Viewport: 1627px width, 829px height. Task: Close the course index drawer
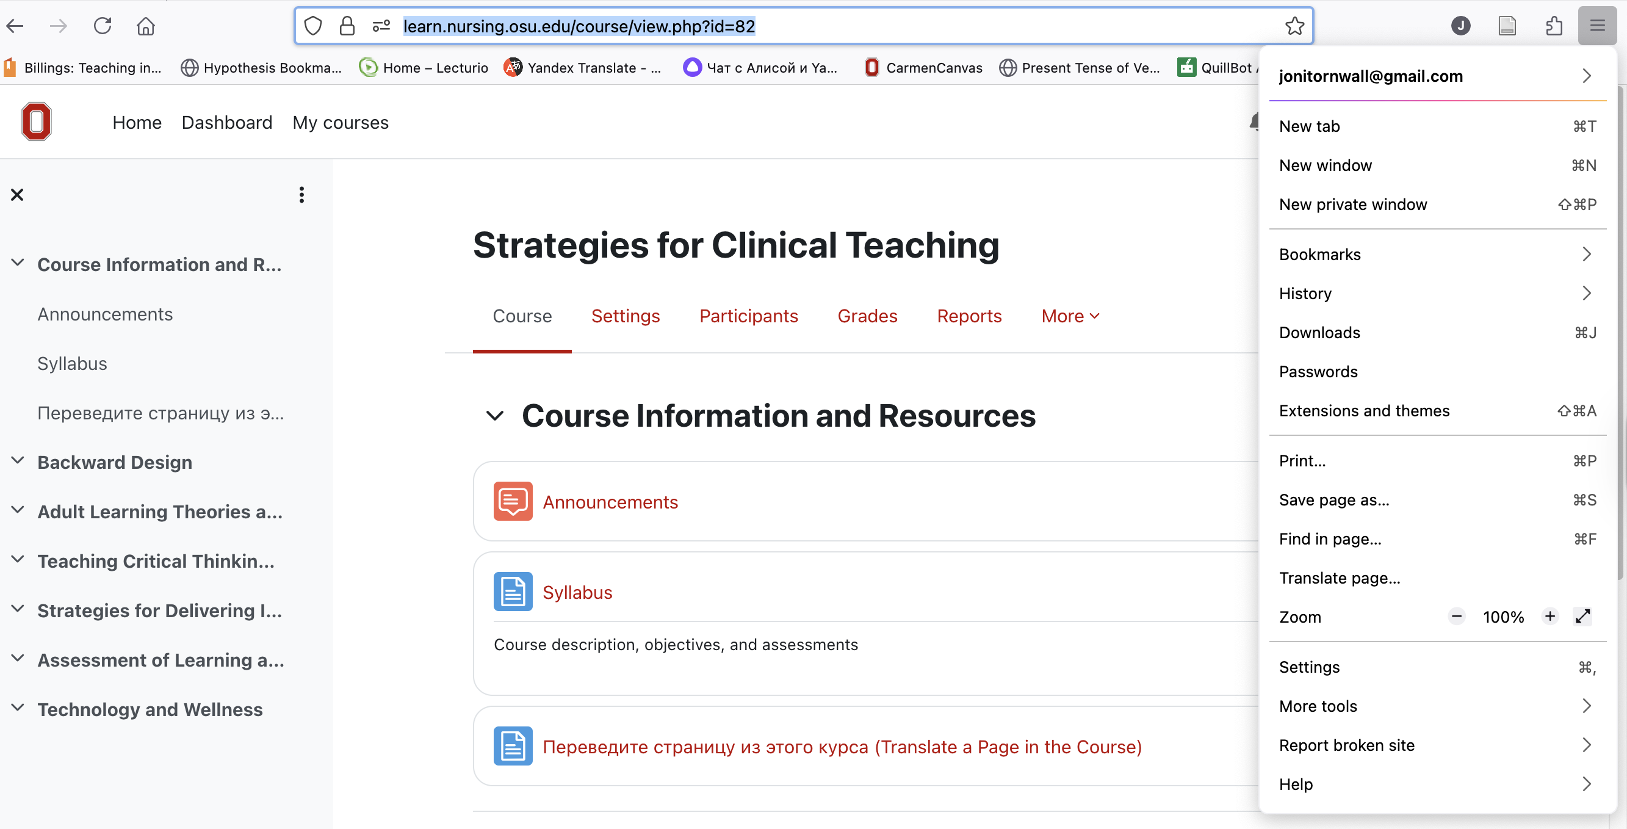[17, 195]
